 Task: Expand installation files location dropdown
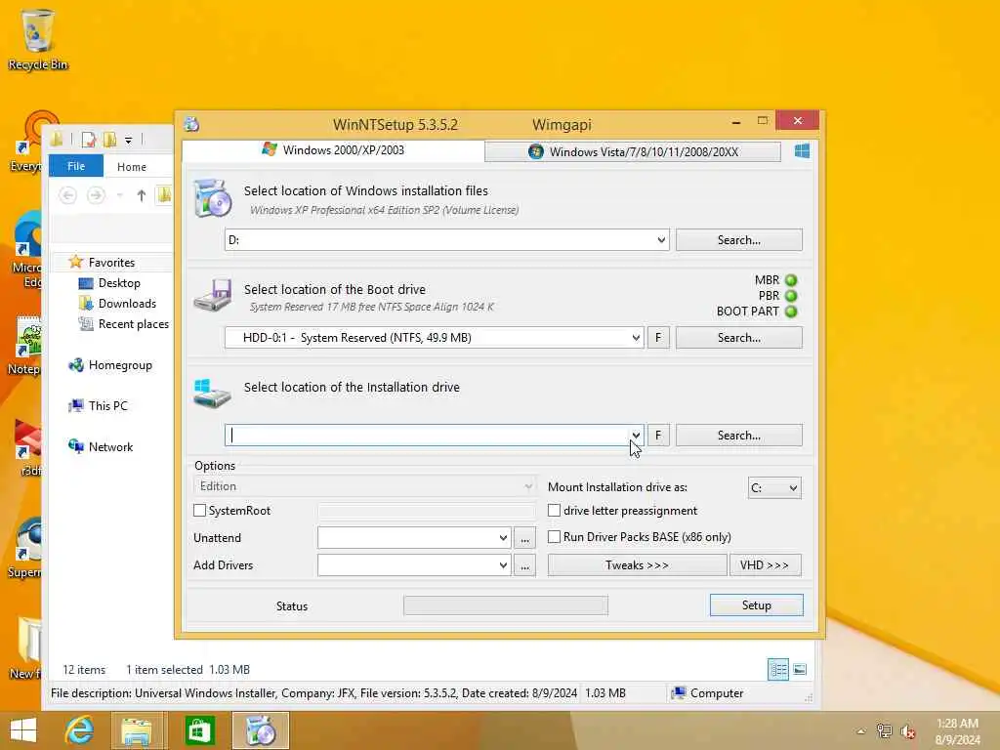(x=661, y=240)
